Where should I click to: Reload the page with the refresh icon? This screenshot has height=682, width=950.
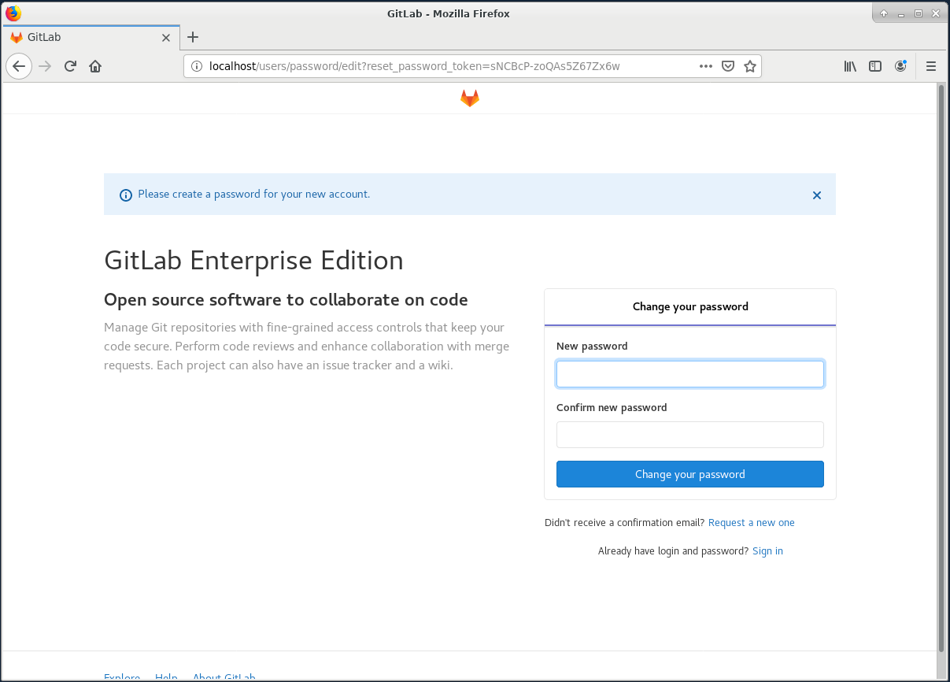pos(70,66)
